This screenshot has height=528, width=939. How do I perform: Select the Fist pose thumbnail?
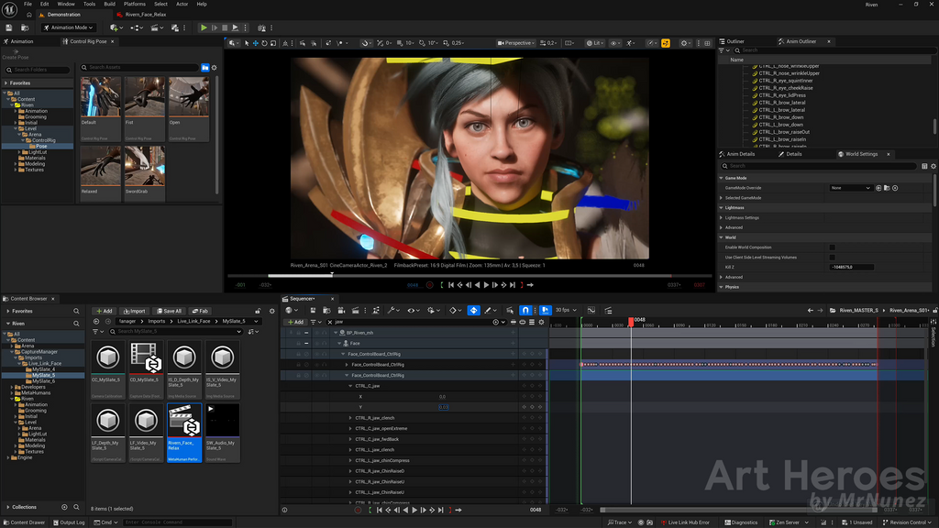(x=144, y=109)
